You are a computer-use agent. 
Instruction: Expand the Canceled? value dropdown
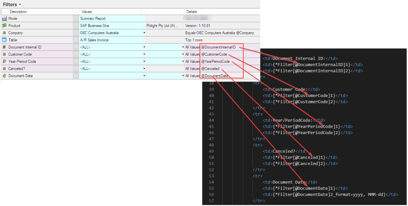pos(144,68)
